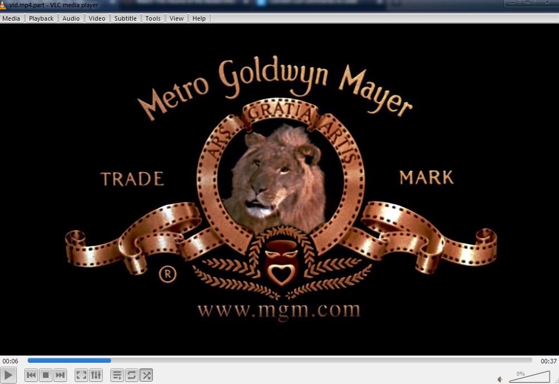This screenshot has height=384, width=559.
Task: Seek within the playback progress bar
Action: (x=280, y=361)
